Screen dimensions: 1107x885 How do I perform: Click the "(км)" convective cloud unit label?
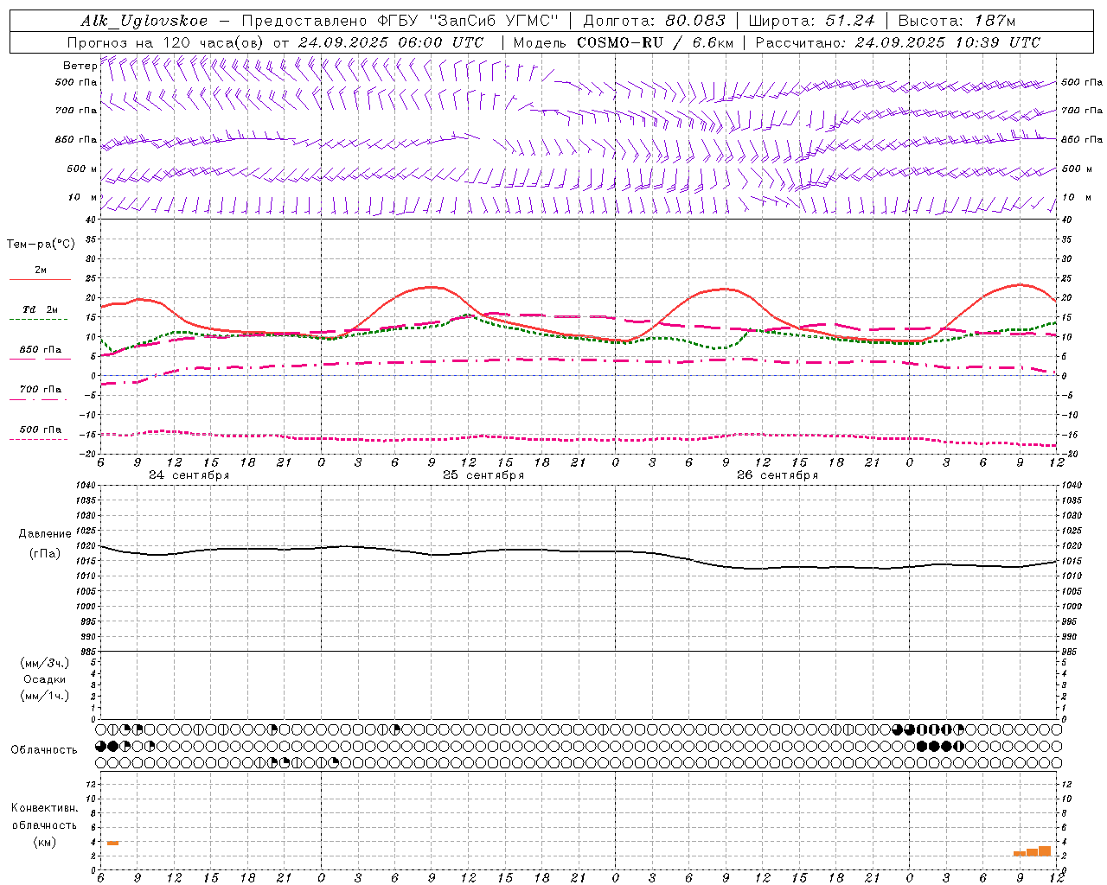pyautogui.click(x=45, y=842)
